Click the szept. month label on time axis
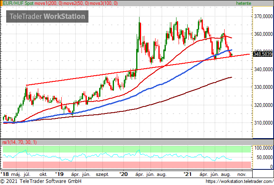The height and width of the screenshot is (185, 274). point(102,174)
